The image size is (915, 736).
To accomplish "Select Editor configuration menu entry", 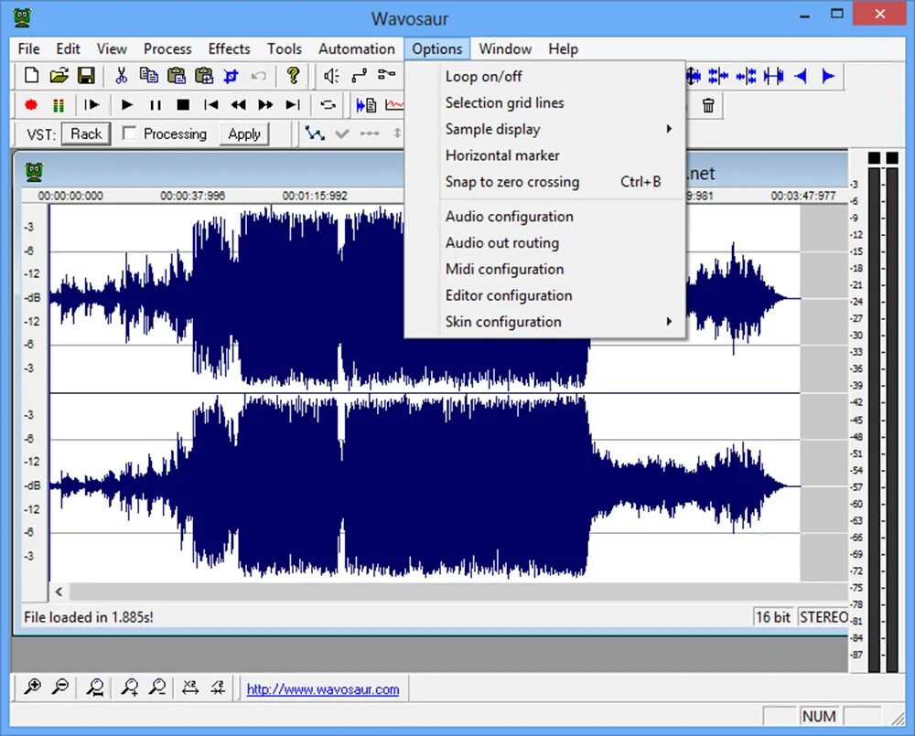I will click(544, 295).
